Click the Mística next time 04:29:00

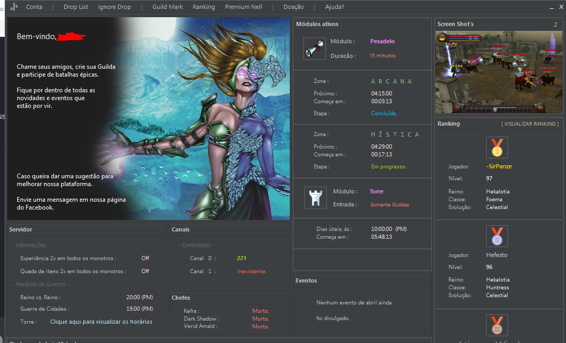pos(382,147)
